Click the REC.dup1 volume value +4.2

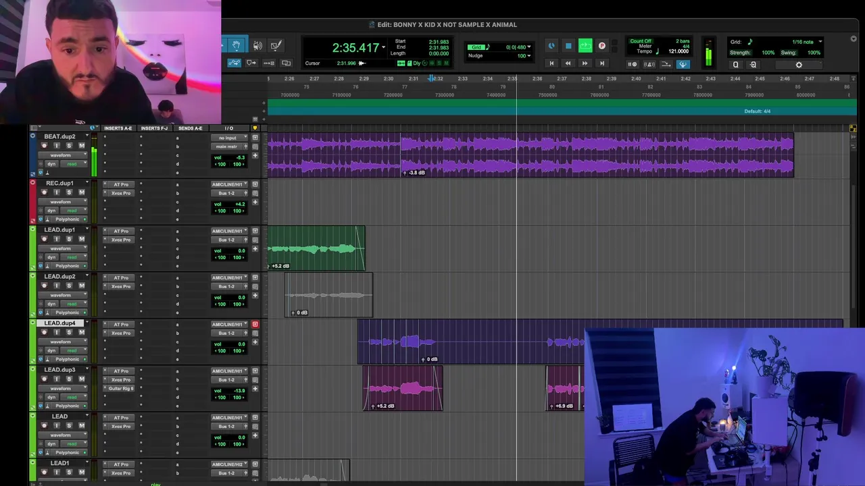tap(240, 204)
